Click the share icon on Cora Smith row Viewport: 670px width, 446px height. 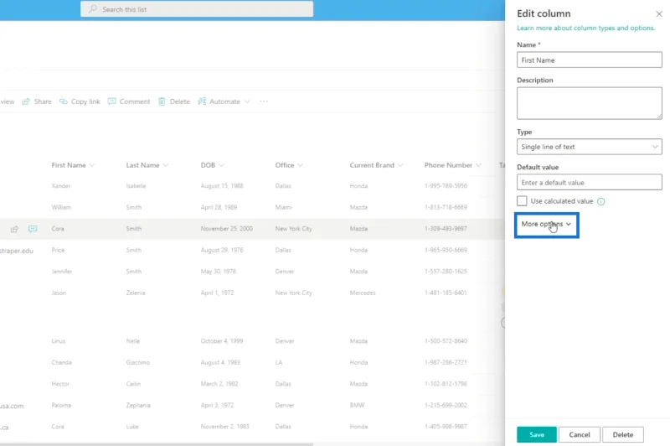click(14, 229)
